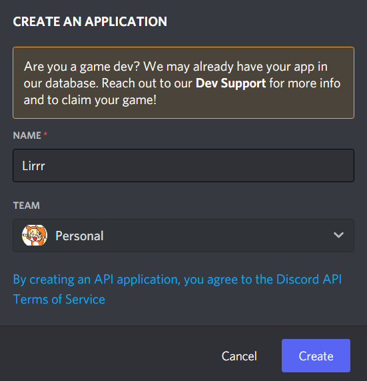Cancel the application creation dialog
The width and height of the screenshot is (367, 381).
[x=239, y=356]
